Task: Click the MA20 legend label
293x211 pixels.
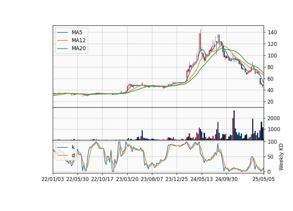Action: pyautogui.click(x=78, y=49)
